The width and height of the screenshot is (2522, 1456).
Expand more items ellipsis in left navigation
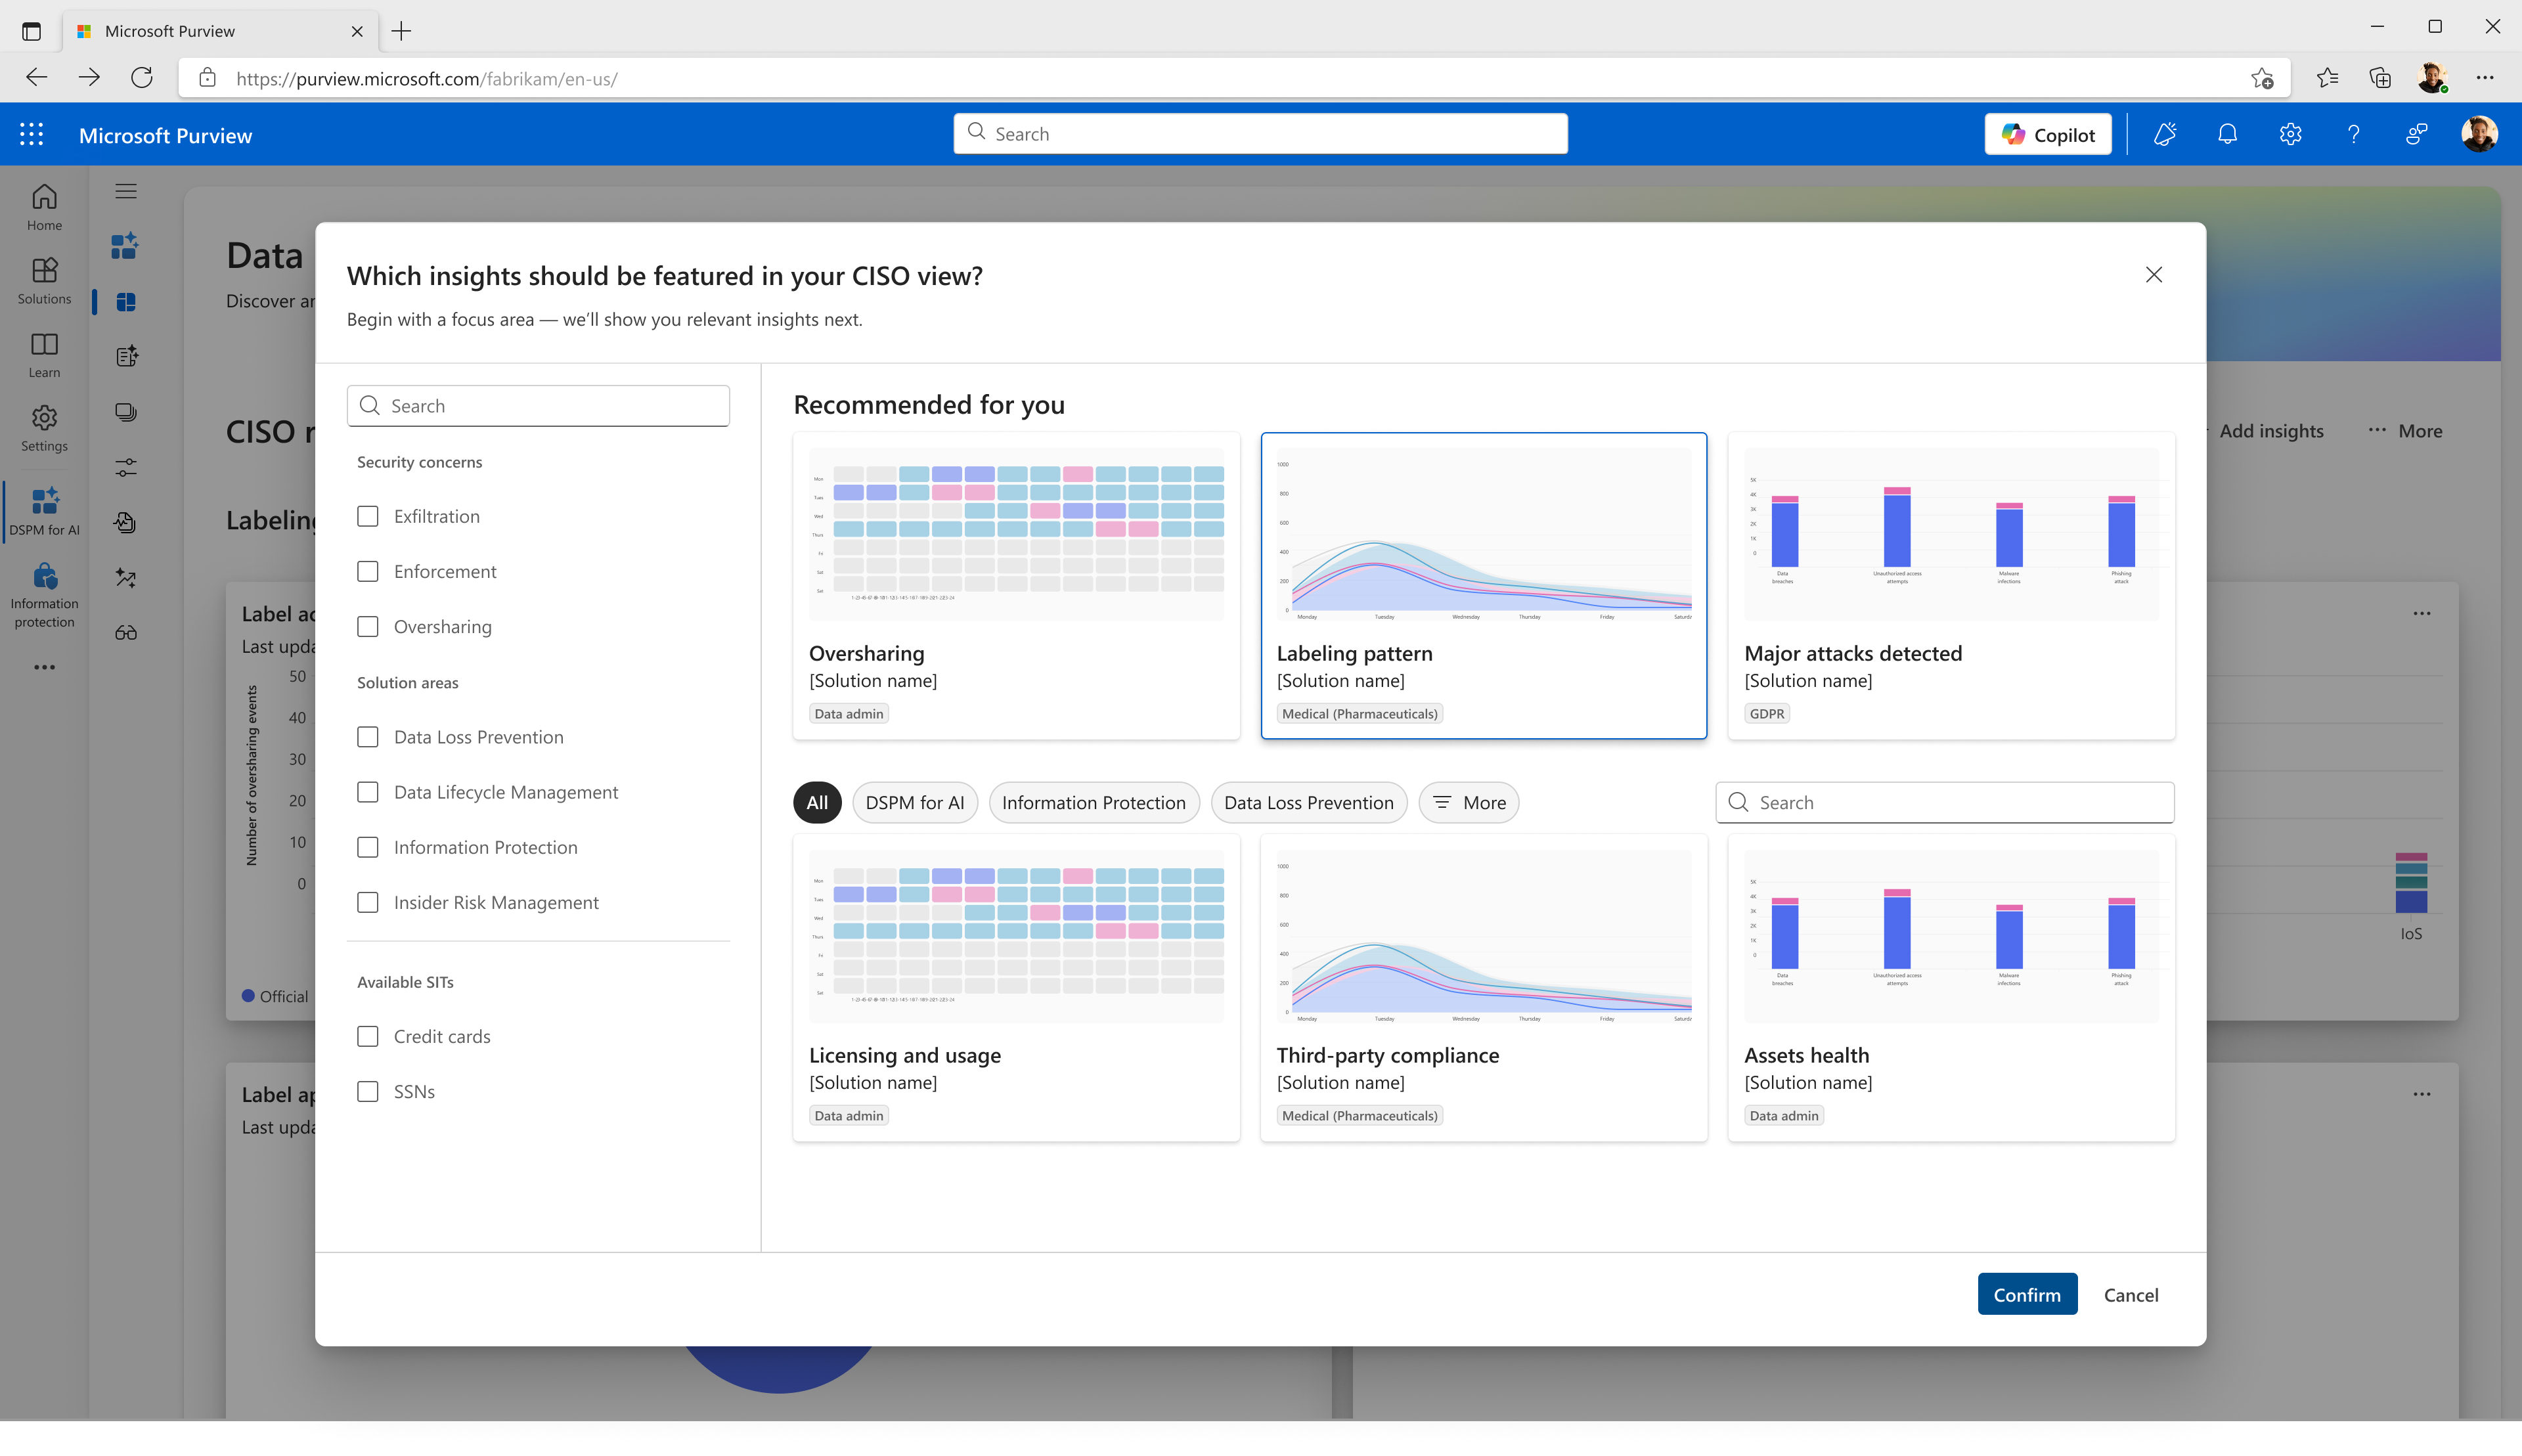pos(44,667)
